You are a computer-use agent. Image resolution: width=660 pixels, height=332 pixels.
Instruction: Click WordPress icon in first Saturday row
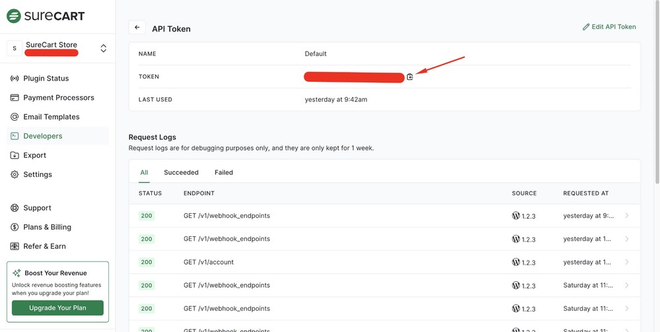(515, 285)
